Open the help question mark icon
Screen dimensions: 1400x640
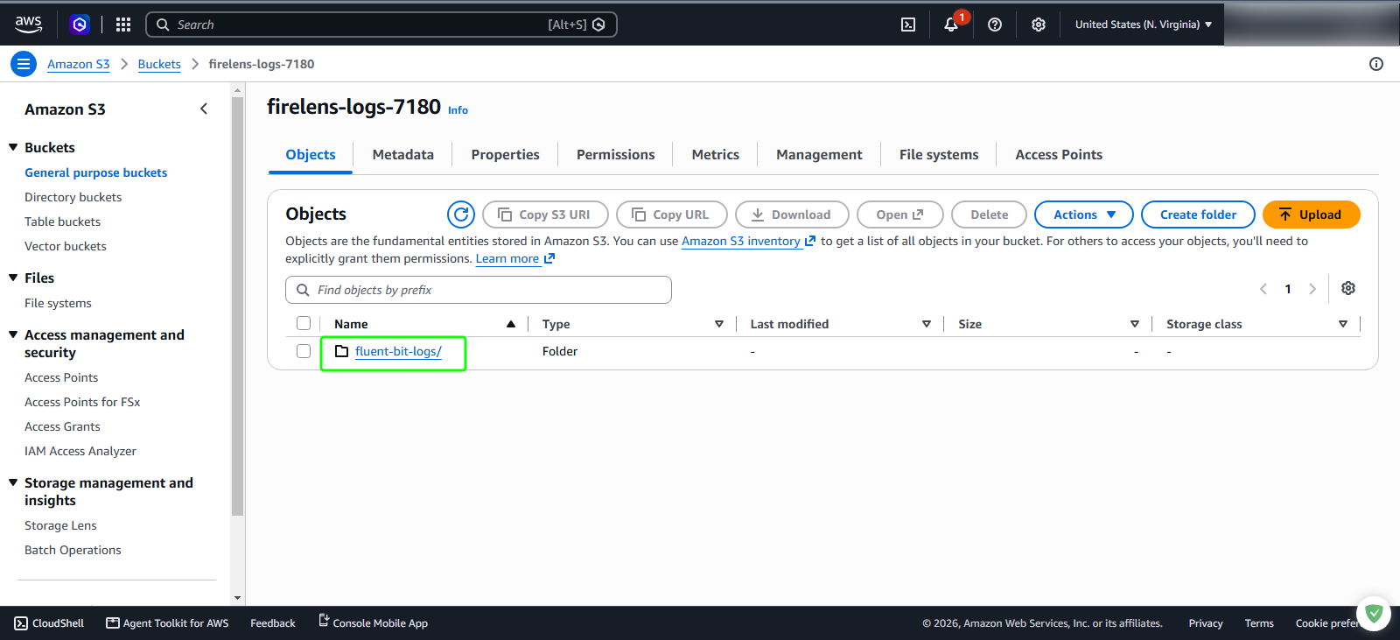[x=995, y=25]
